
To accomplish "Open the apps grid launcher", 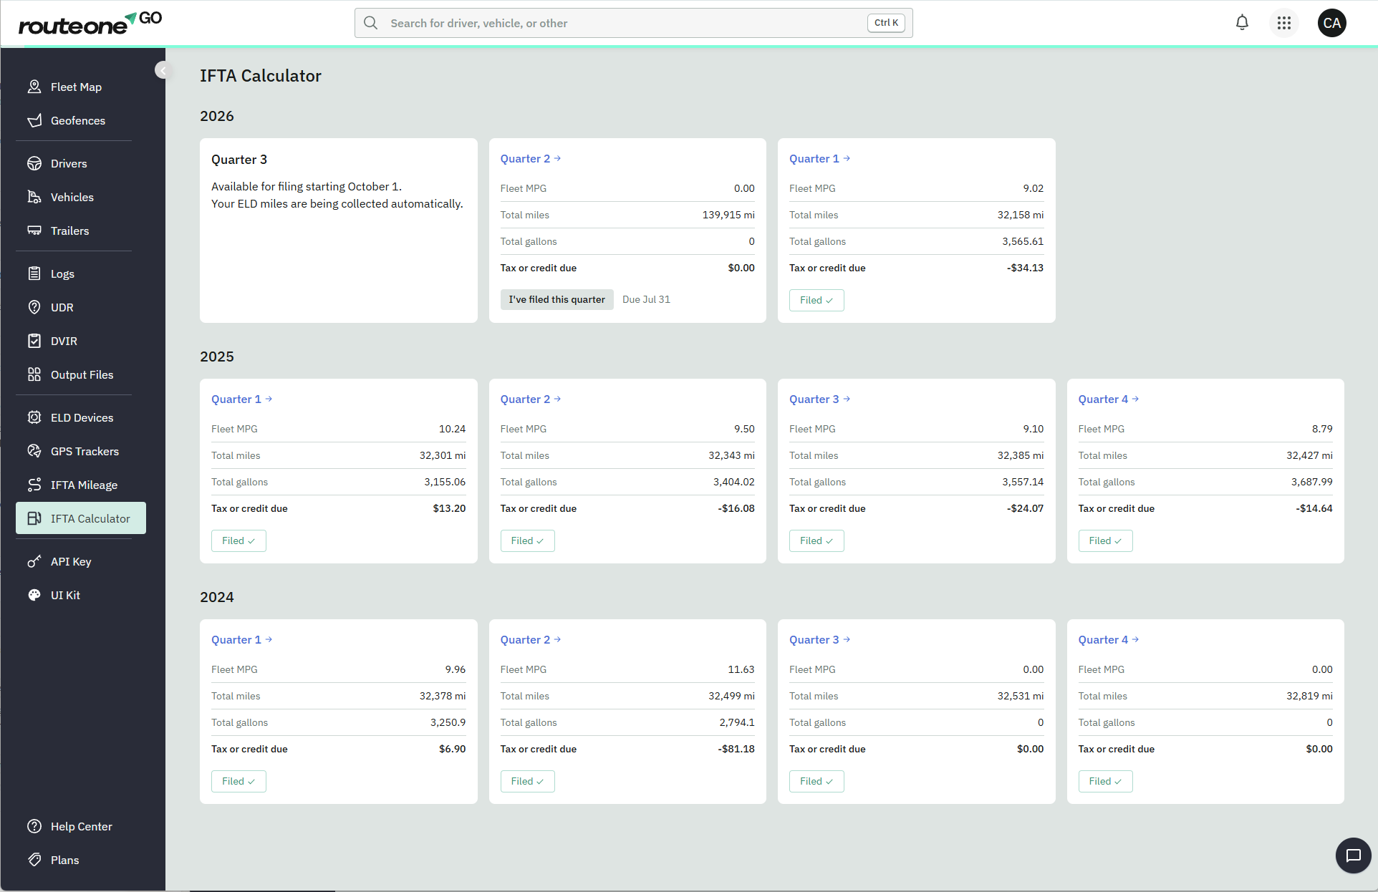I will pos(1284,23).
